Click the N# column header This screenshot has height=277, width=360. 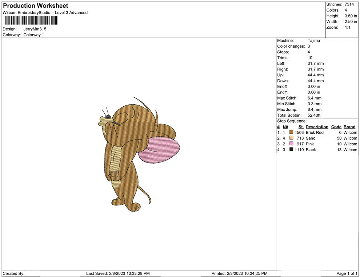pos(285,127)
